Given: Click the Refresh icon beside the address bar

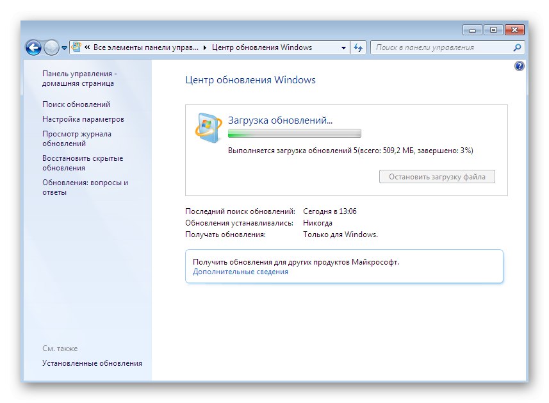Looking at the screenshot, I should pos(359,47).
